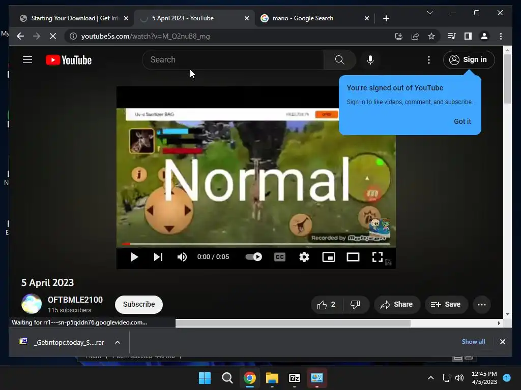Open YouTube settings three-dot menu
This screenshot has width=521, height=390.
[428, 60]
